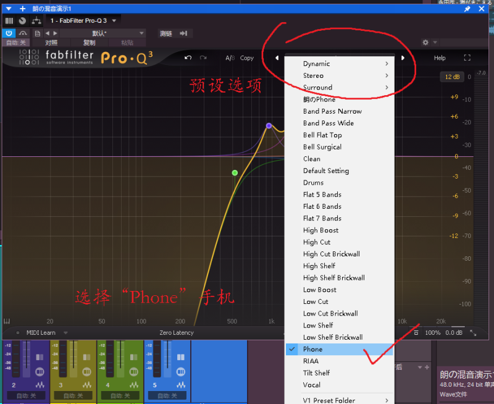
Task: Click the Copy button
Action: click(247, 58)
